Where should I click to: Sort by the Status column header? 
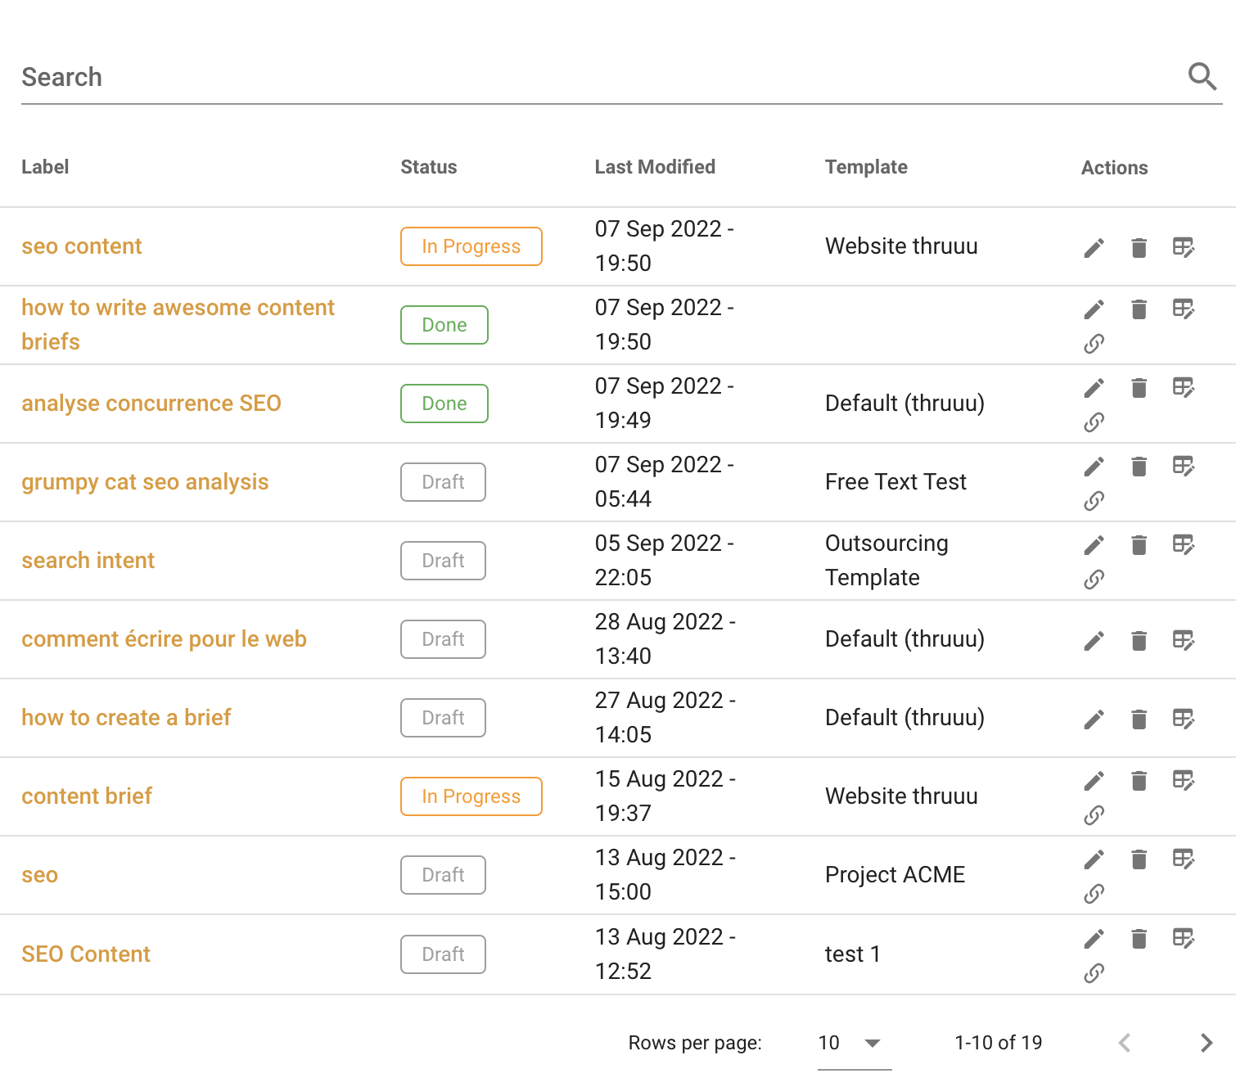point(428,167)
